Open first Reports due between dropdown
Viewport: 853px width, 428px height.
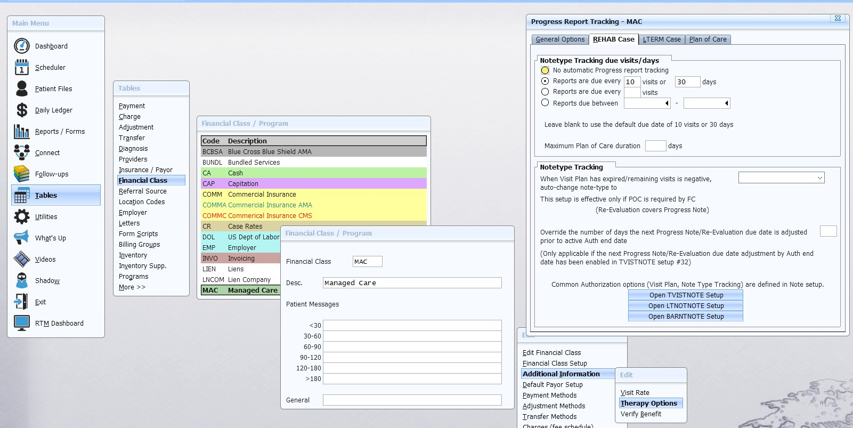click(x=667, y=103)
